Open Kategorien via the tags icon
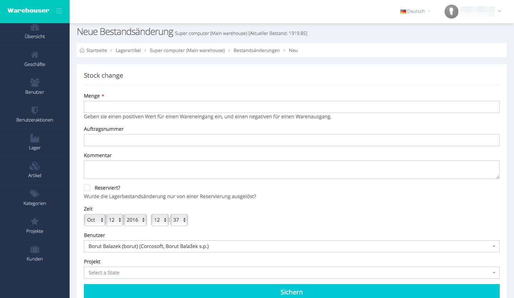Viewport: 514px width, 298px height. pyautogui.click(x=35, y=194)
